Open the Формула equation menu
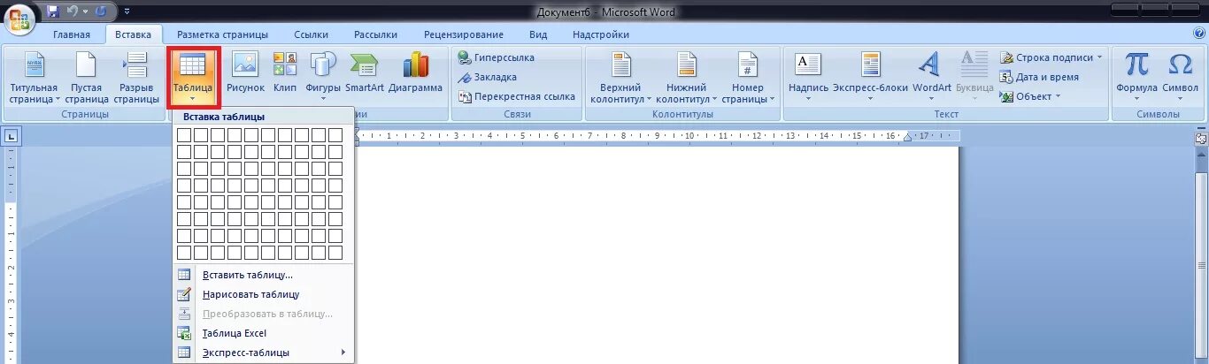1209x364 pixels. (1136, 78)
